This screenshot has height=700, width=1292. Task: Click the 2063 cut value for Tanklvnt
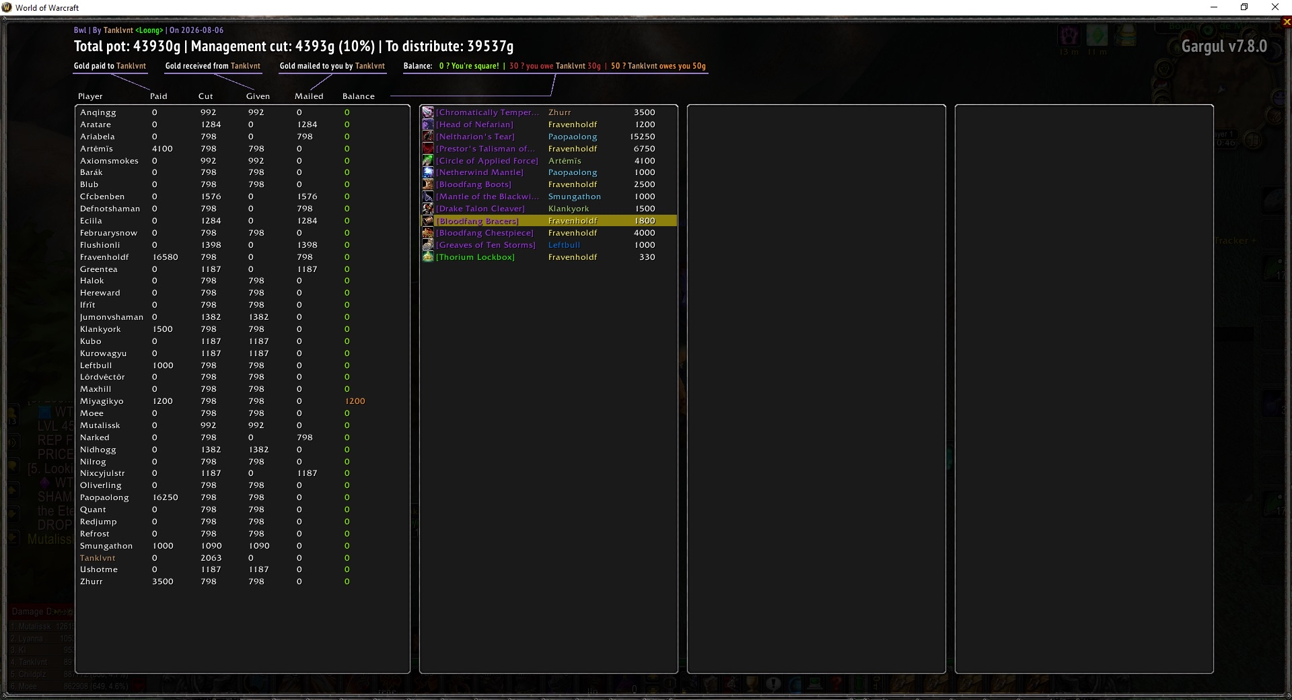[211, 558]
